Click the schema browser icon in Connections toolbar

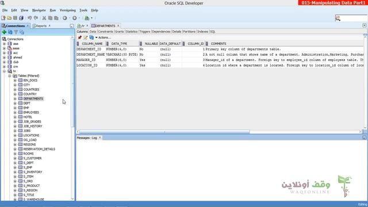(22, 32)
